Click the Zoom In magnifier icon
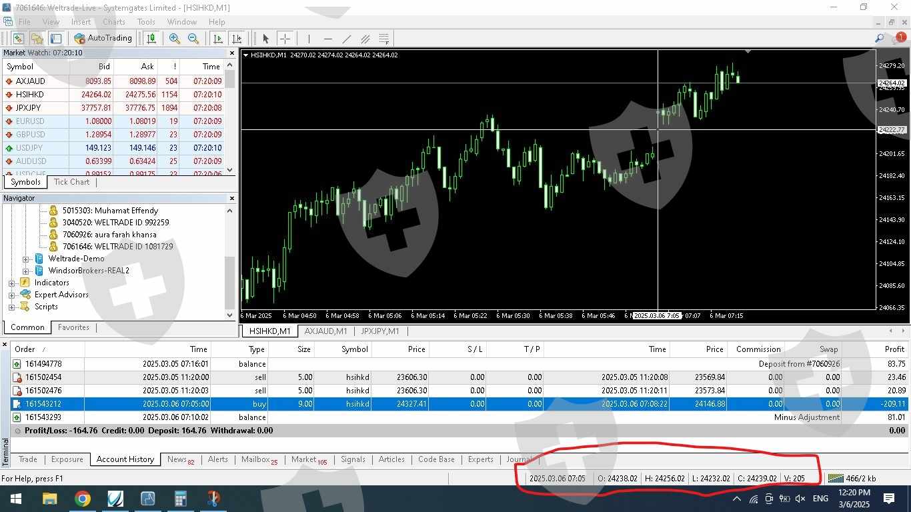 click(175, 39)
